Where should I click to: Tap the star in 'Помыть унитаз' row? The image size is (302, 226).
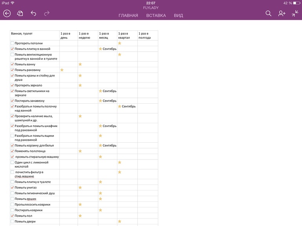point(80,188)
